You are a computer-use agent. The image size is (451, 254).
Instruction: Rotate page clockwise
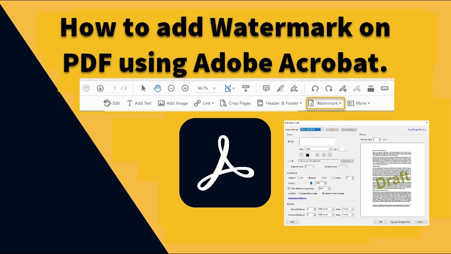coord(328,88)
